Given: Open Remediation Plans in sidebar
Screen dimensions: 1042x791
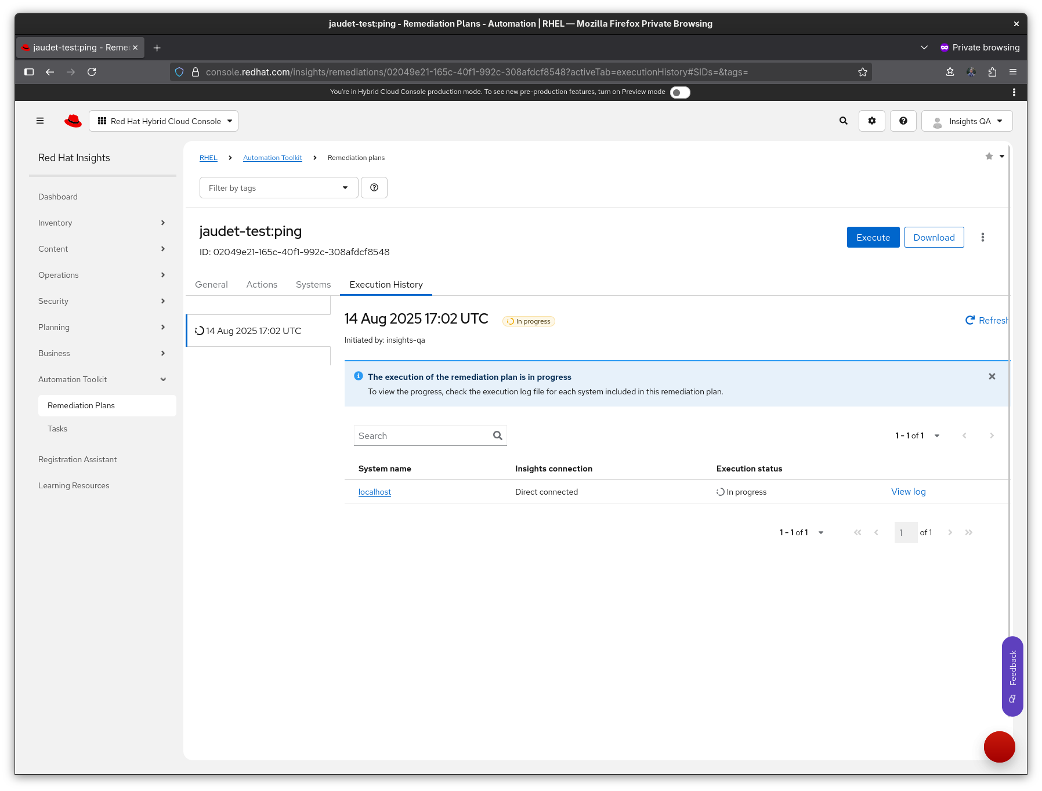Looking at the screenshot, I should point(107,405).
